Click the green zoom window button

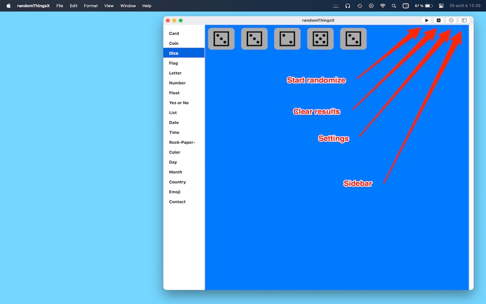click(181, 20)
